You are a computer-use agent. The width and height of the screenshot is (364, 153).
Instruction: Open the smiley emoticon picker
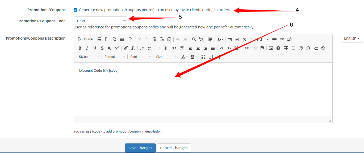coord(301,48)
